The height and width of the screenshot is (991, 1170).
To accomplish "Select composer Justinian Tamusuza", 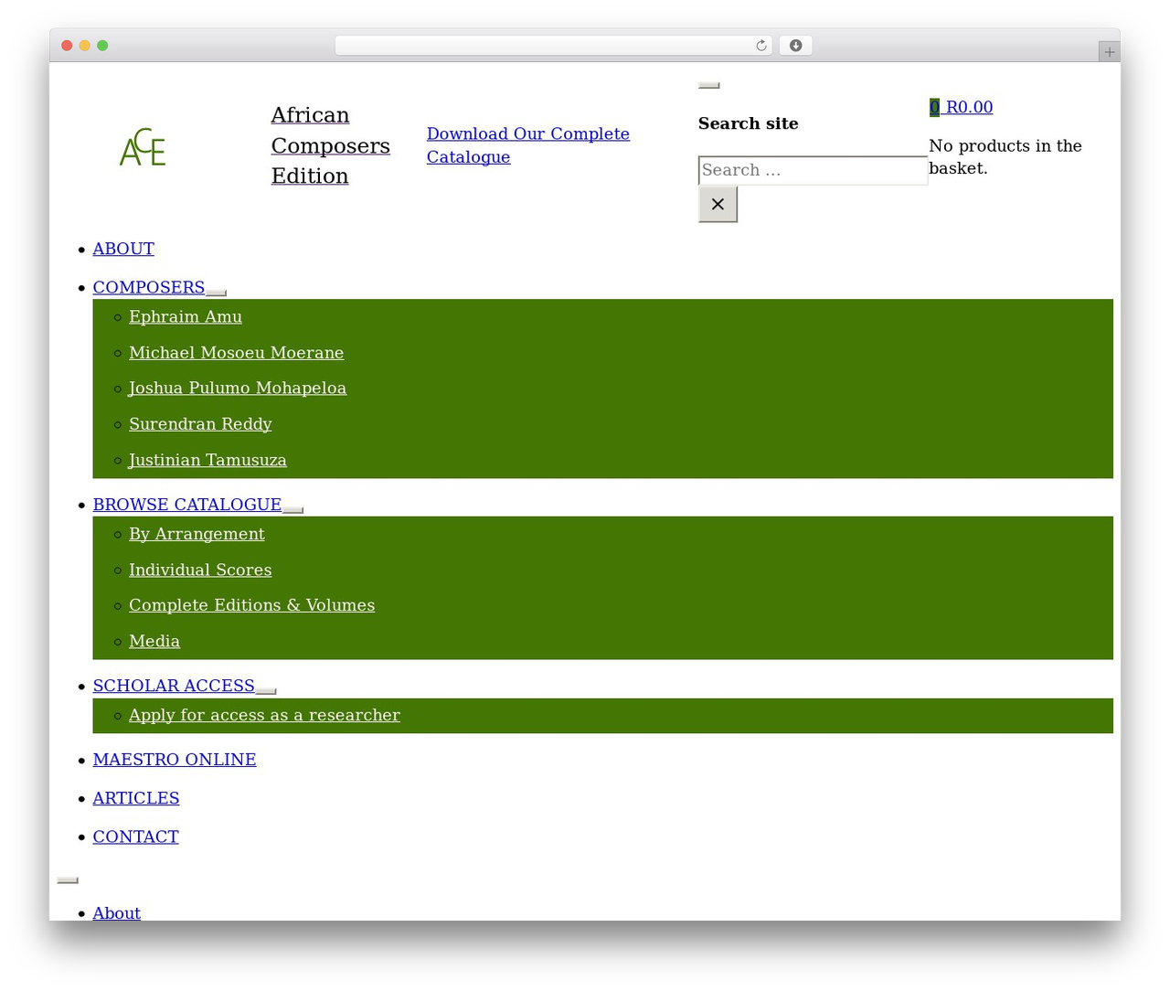I will click(207, 460).
